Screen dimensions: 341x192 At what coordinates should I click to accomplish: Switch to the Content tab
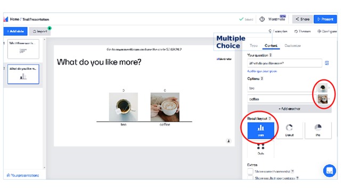271,45
